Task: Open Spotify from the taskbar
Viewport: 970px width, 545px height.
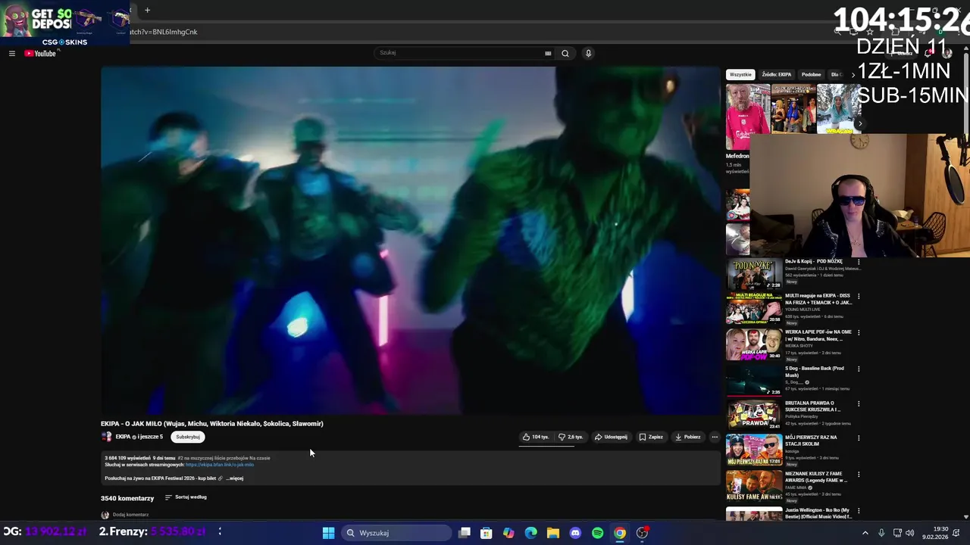Action: click(x=598, y=533)
